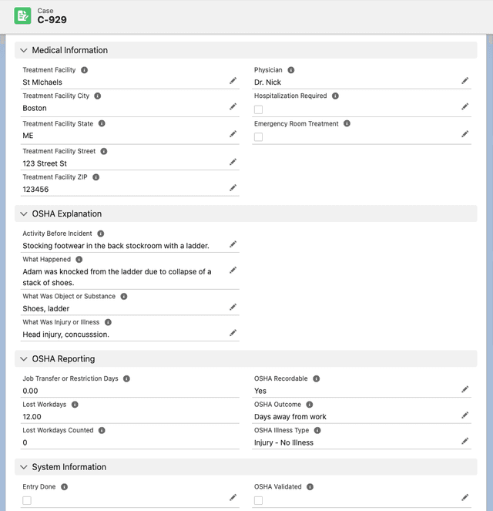Toggle the Hospitalization Required checkbox
Viewport: 493px width, 511px height.
258,109
